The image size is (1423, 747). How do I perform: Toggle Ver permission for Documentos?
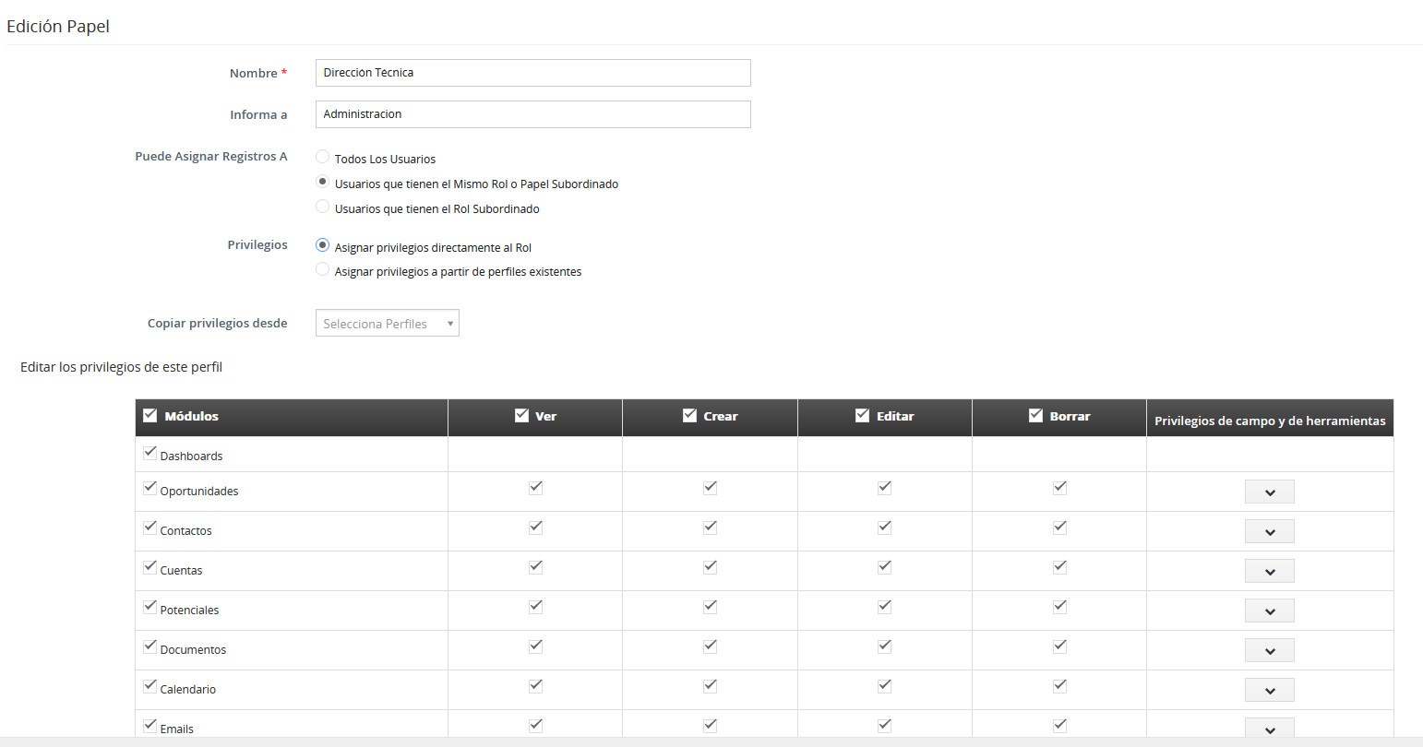pos(535,646)
